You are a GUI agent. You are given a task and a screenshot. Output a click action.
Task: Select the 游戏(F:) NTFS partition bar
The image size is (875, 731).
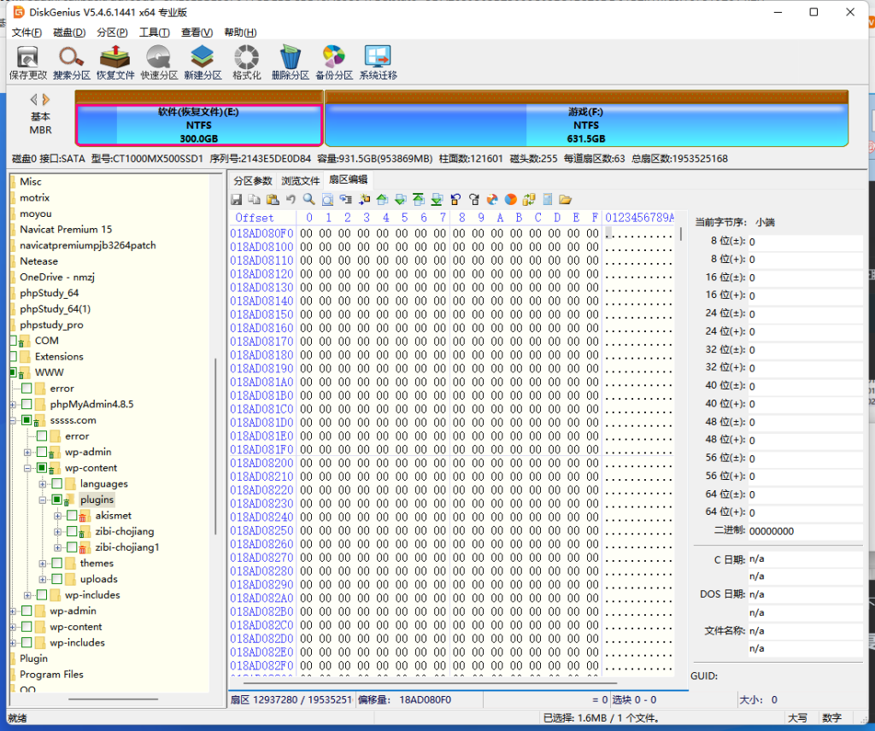586,125
